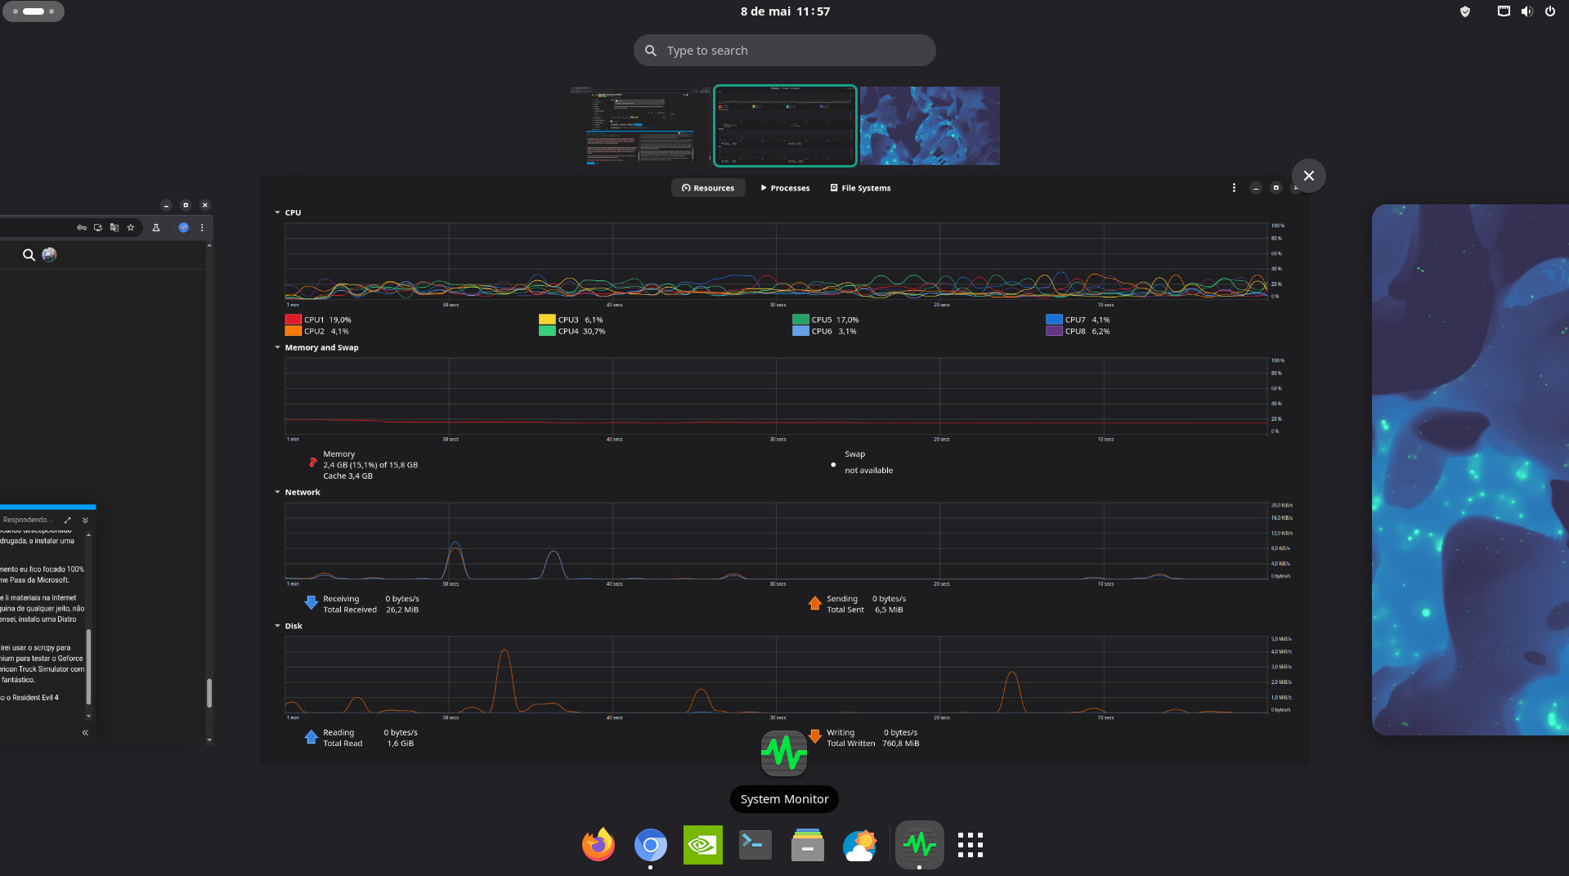Open the Terminal dock icon
Image resolution: width=1569 pixels, height=876 pixels.
click(x=755, y=845)
